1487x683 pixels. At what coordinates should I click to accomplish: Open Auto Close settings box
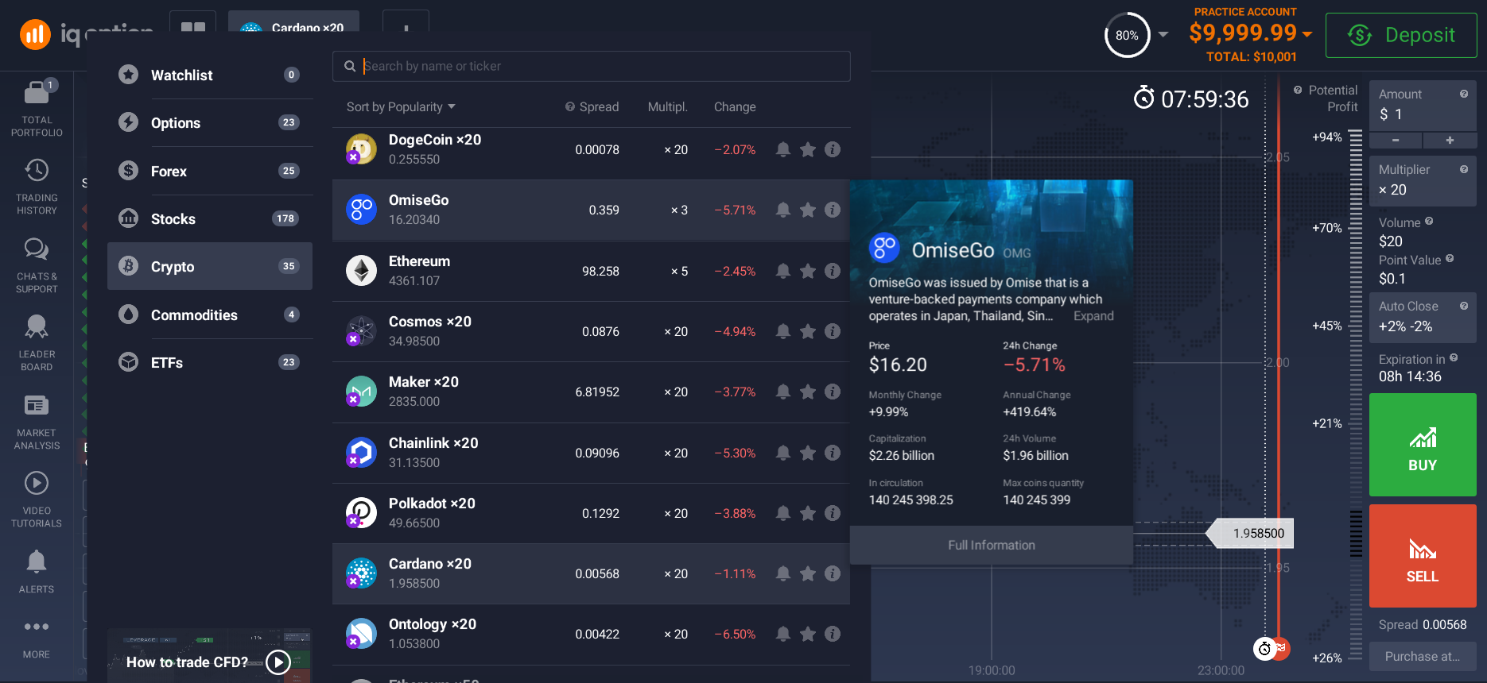coord(1423,317)
